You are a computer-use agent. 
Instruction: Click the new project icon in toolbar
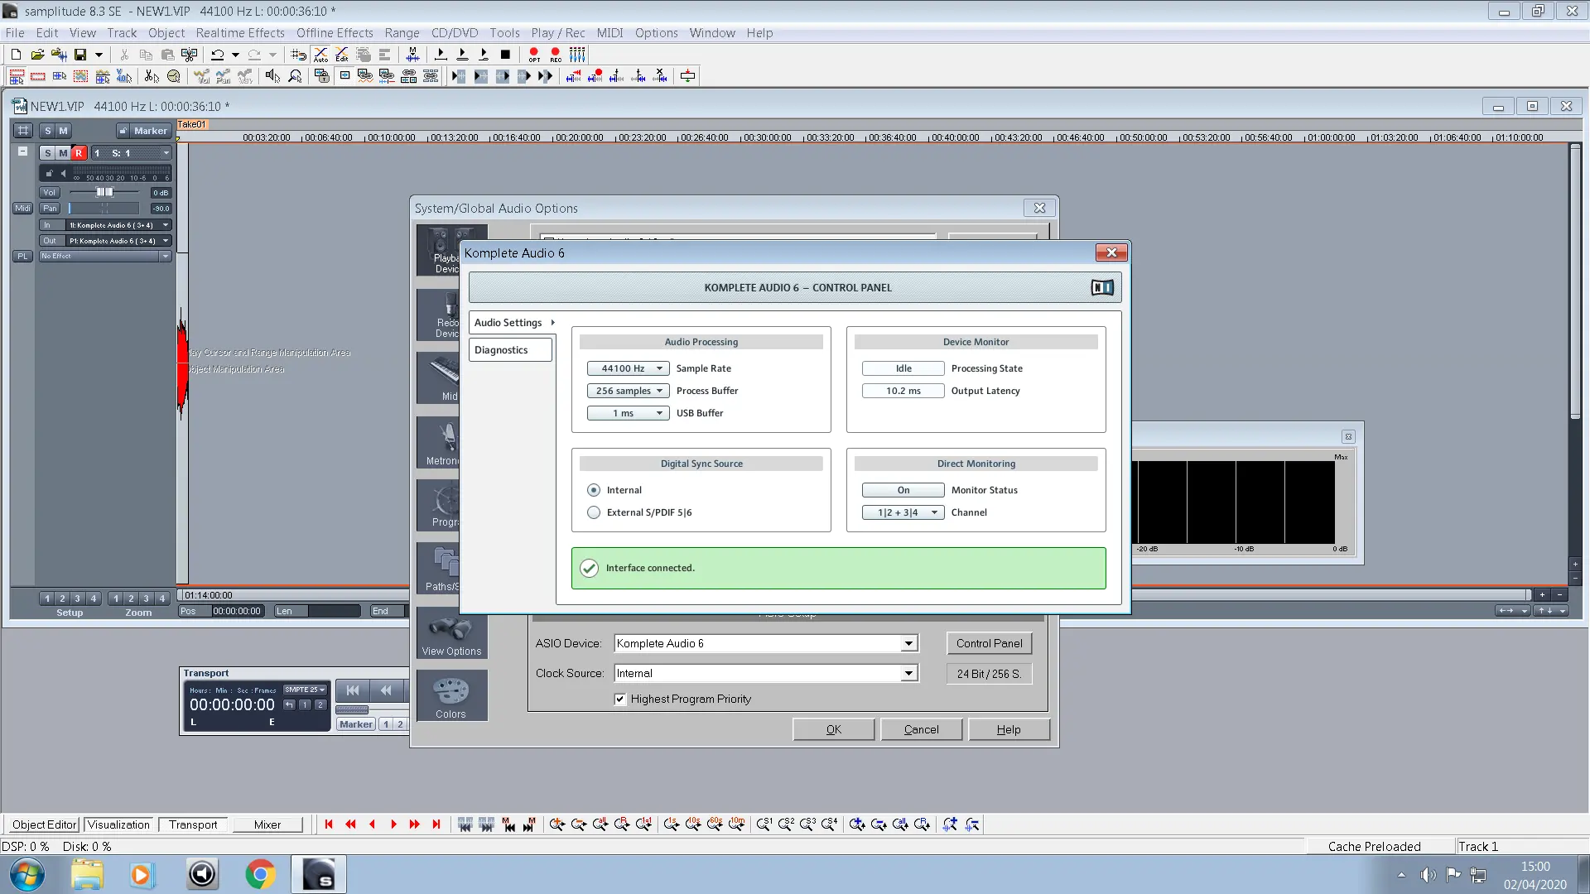tap(16, 55)
